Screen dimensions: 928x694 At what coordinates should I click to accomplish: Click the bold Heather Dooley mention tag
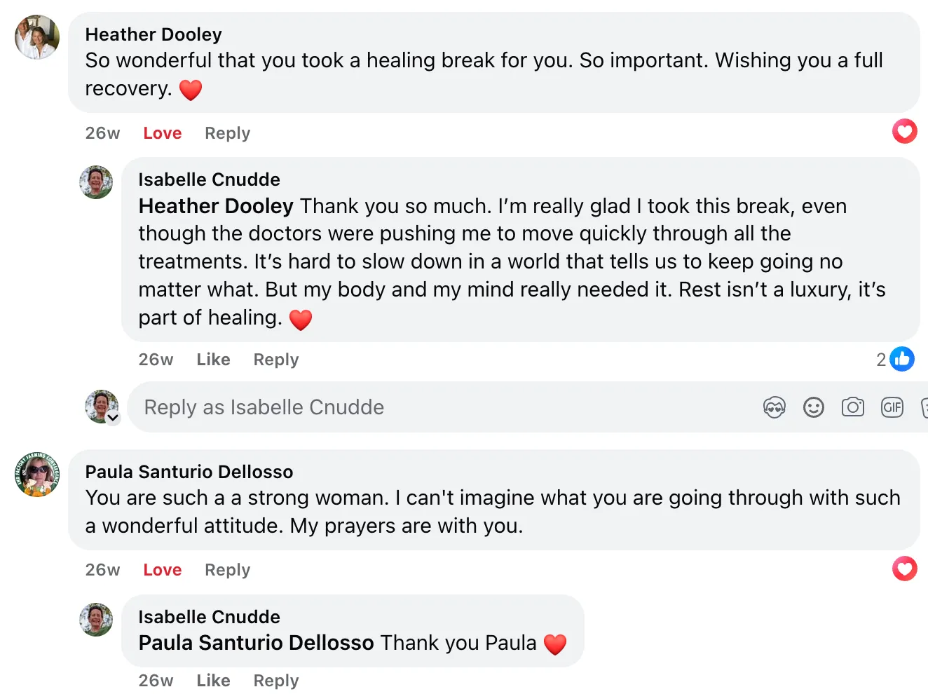tap(216, 206)
